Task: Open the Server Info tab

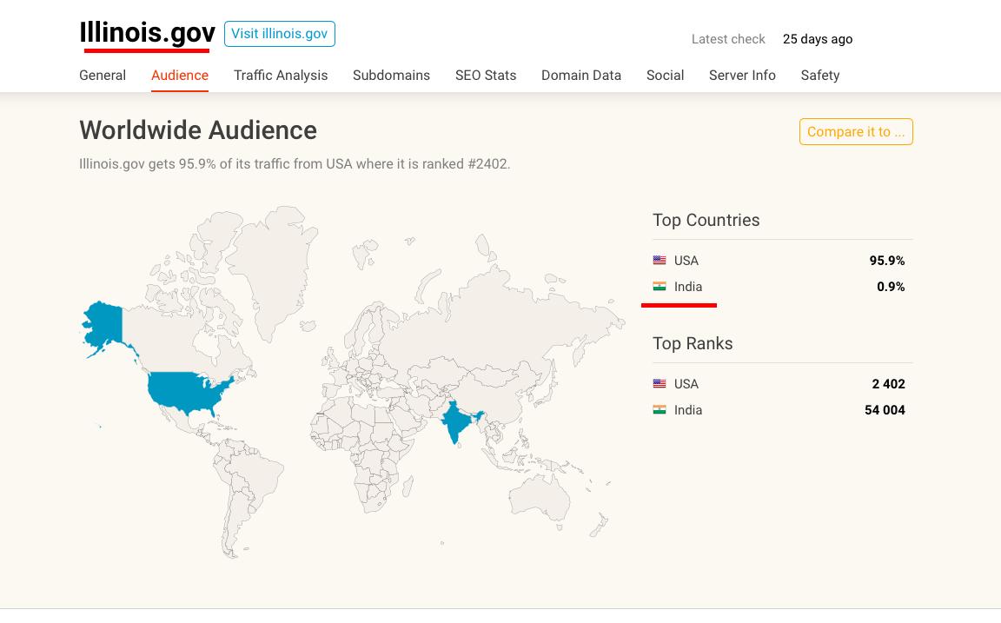Action: 742,76
